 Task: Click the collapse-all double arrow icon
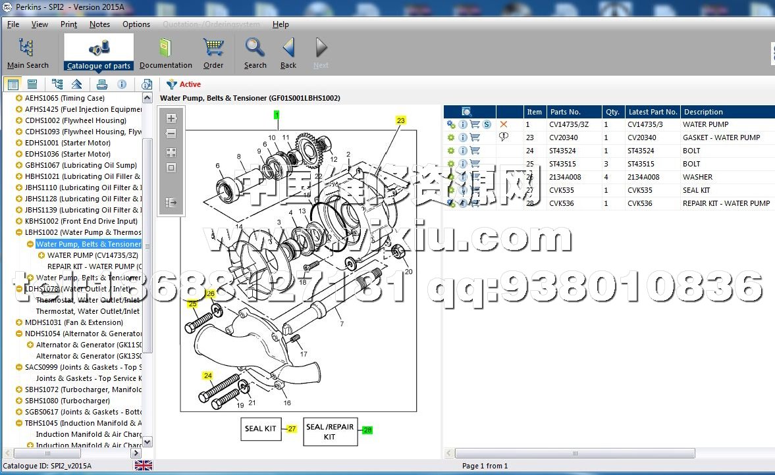pos(77,84)
